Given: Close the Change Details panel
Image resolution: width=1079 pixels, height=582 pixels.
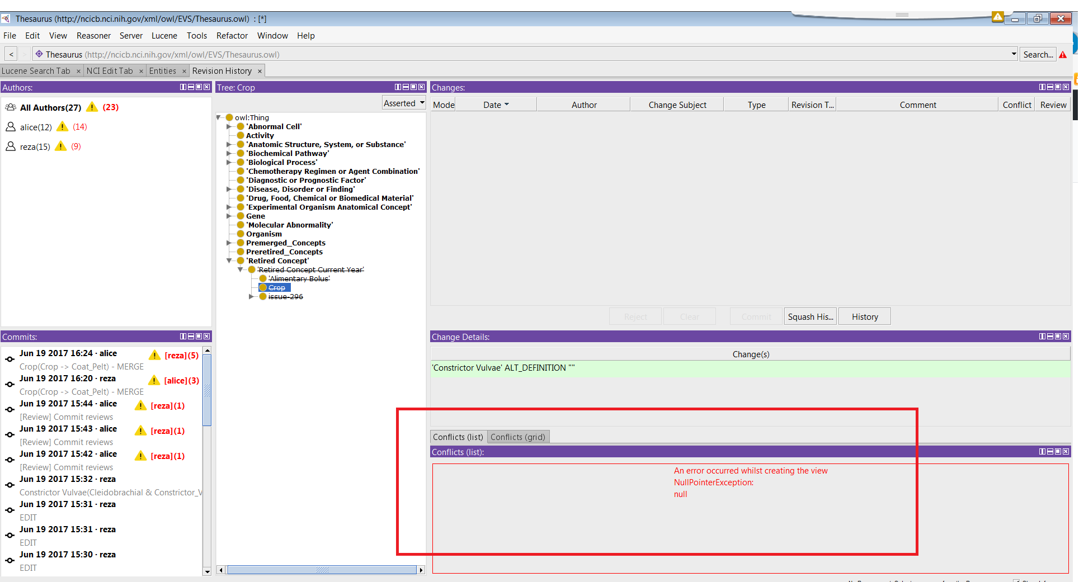Looking at the screenshot, I should coord(1066,337).
